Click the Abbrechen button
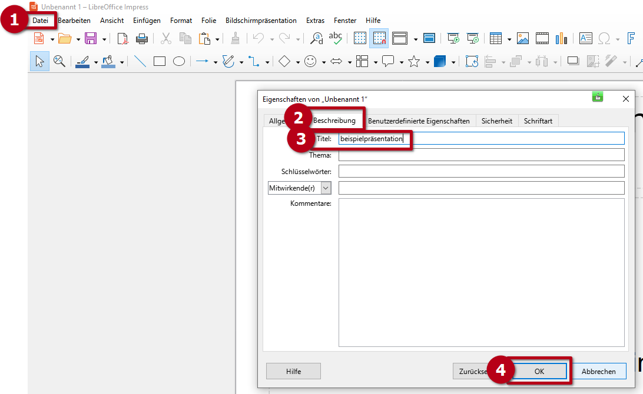Screen dimensions: 643x394 coord(598,371)
